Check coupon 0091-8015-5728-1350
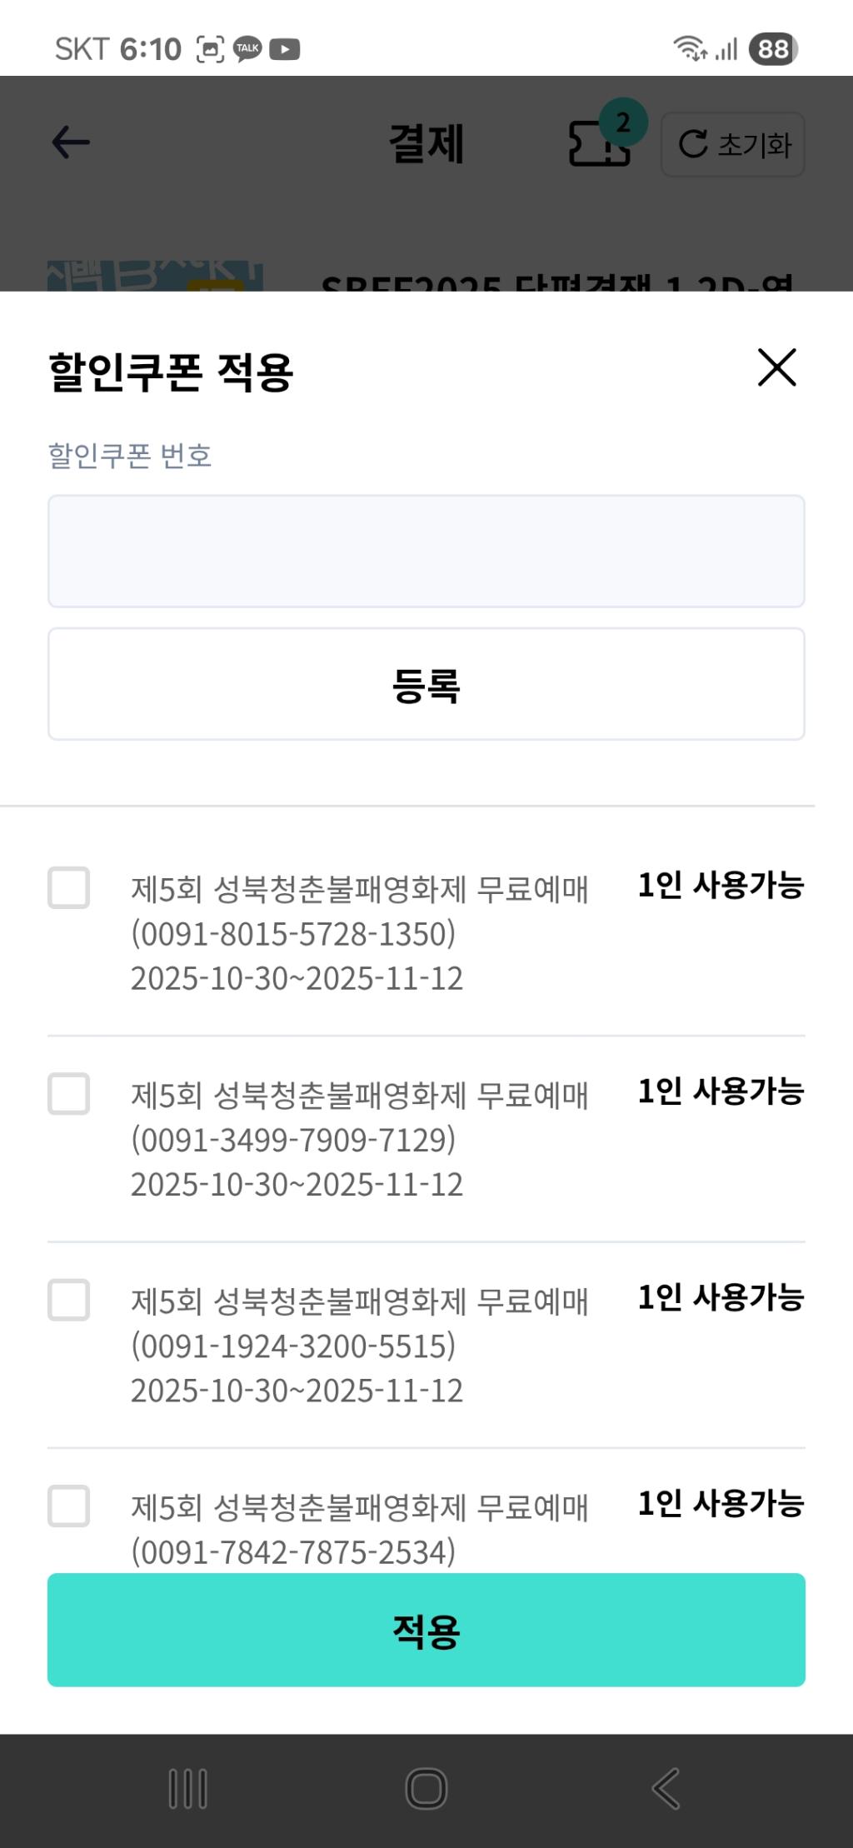This screenshot has height=1848, width=853. tap(69, 887)
